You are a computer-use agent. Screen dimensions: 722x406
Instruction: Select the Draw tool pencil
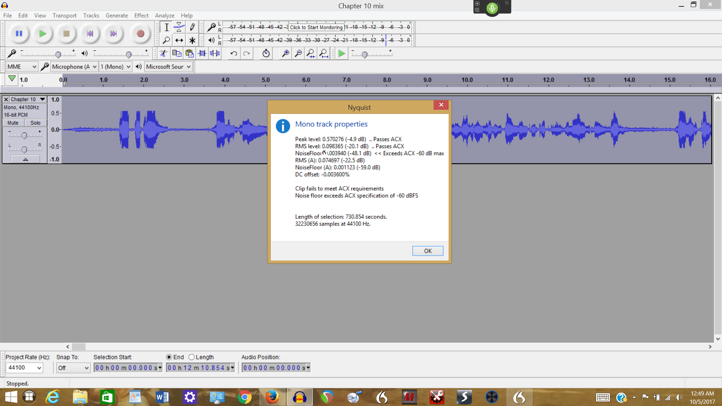192,27
